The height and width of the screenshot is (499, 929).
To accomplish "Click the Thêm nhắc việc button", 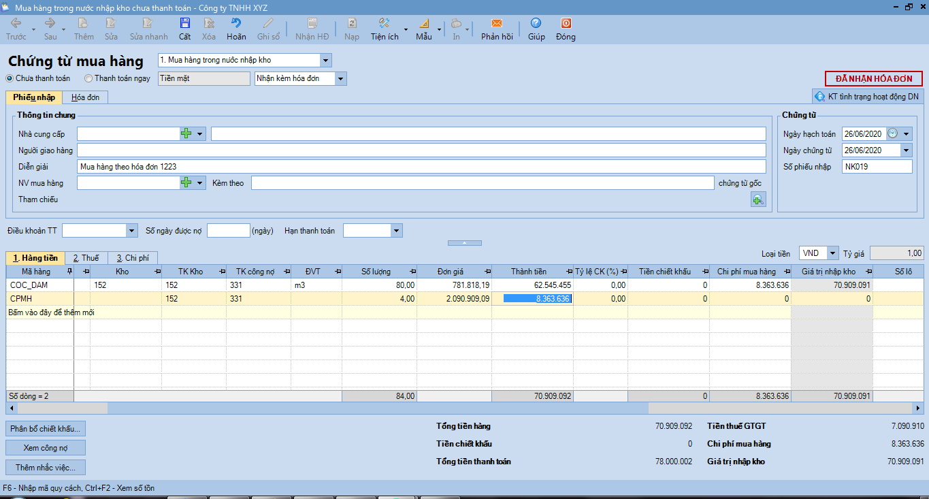I will click(46, 468).
